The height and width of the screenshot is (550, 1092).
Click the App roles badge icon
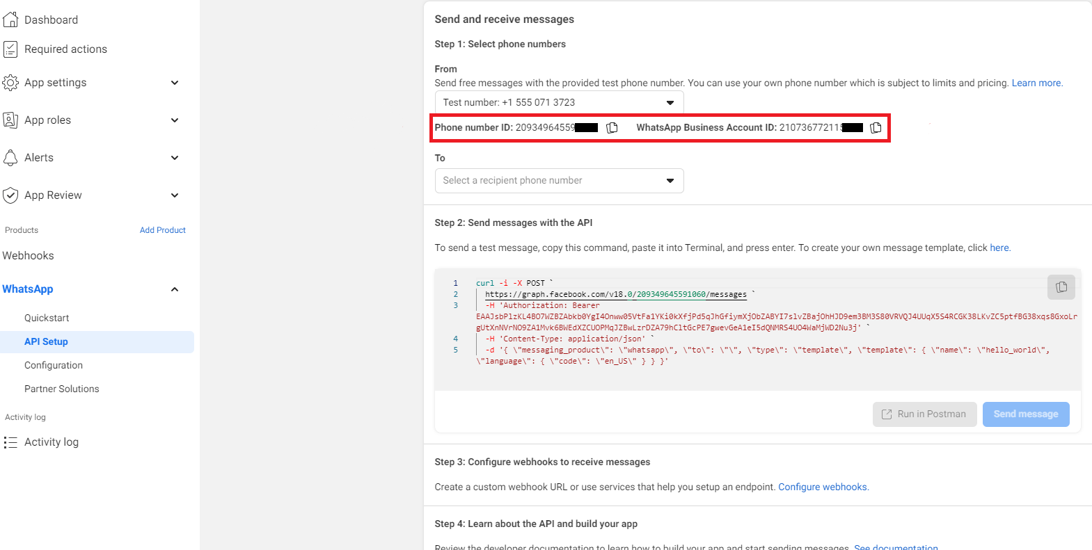pyautogui.click(x=10, y=120)
